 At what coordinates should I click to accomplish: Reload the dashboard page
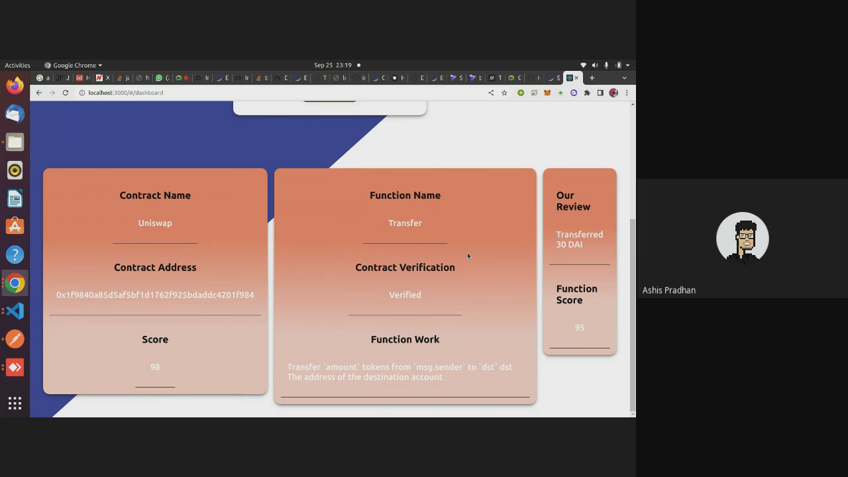pos(66,93)
